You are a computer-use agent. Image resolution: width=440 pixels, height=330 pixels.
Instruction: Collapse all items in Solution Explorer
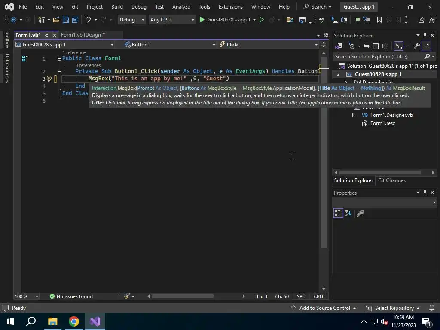click(x=376, y=46)
